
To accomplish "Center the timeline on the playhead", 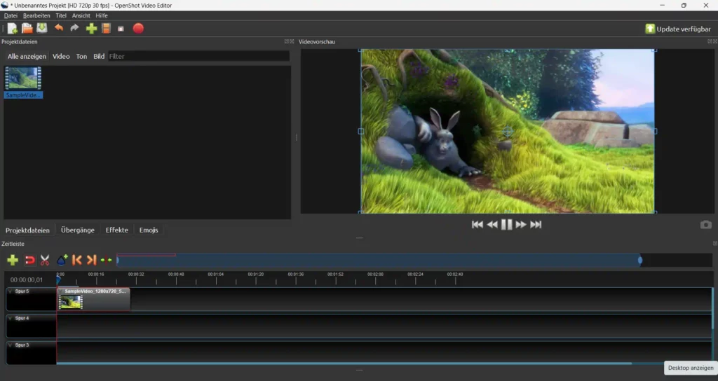I will [106, 261].
